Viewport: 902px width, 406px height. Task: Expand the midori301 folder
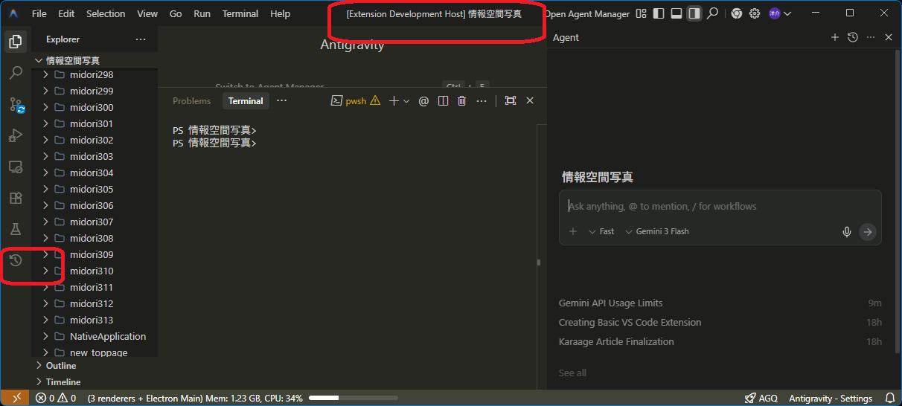pos(94,123)
